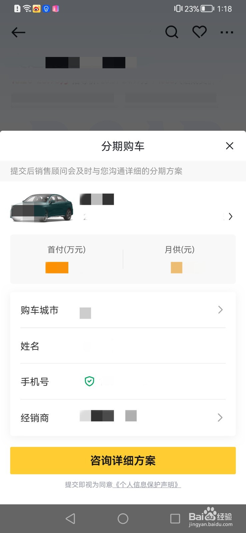Image resolution: width=246 pixels, height=533 pixels.
Task: Tap the back arrow icon
Action: (x=18, y=32)
